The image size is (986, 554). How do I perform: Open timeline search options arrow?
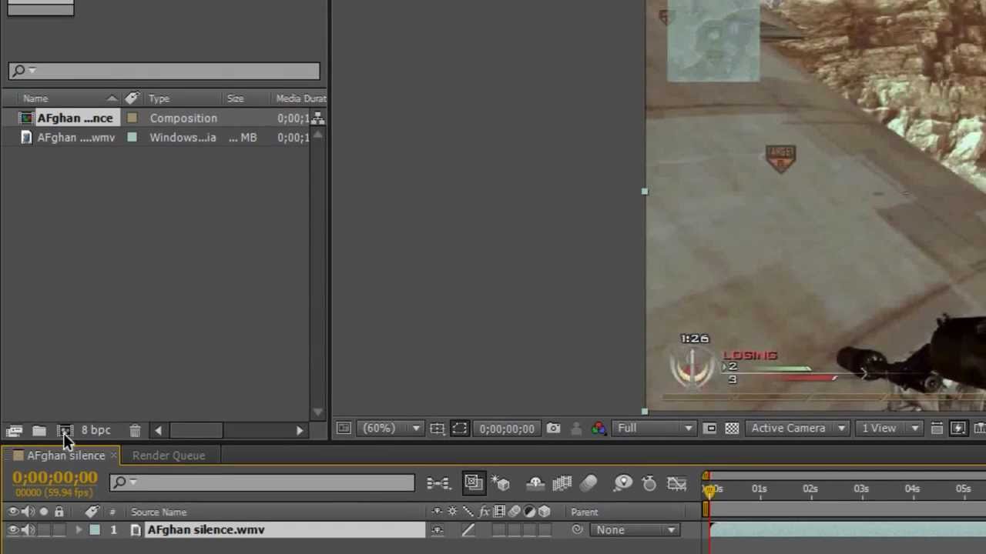(x=133, y=482)
